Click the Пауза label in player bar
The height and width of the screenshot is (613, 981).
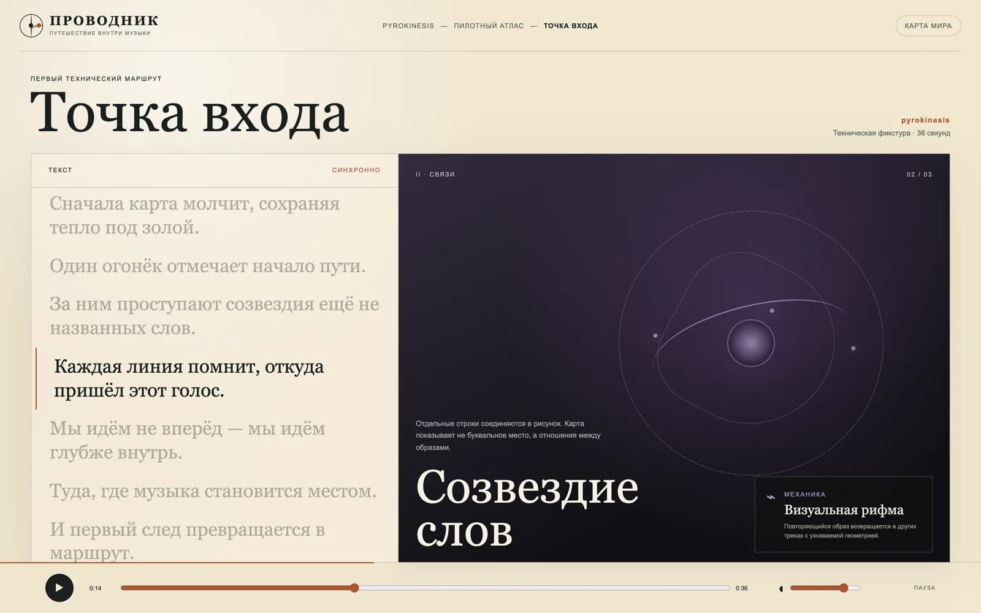point(924,588)
